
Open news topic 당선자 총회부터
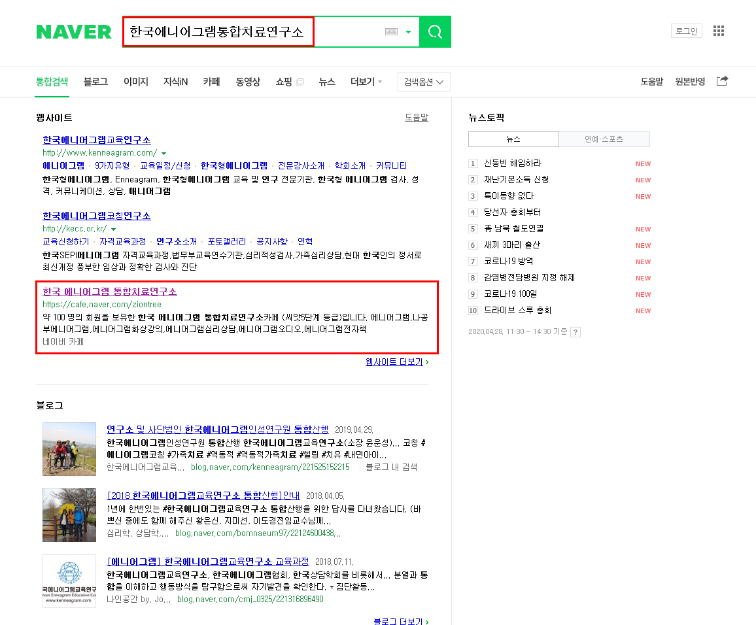point(513,212)
